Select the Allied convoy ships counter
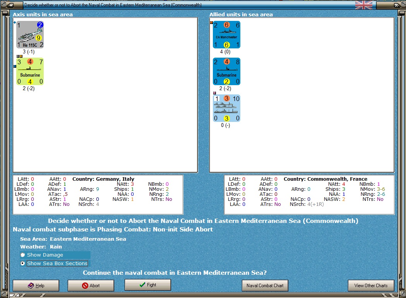This screenshot has height=298, width=406. (x=226, y=108)
